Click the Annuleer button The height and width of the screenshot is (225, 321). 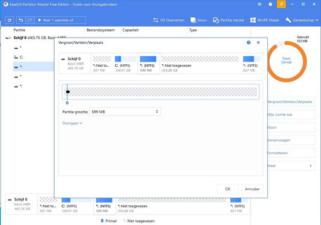pyautogui.click(x=252, y=189)
